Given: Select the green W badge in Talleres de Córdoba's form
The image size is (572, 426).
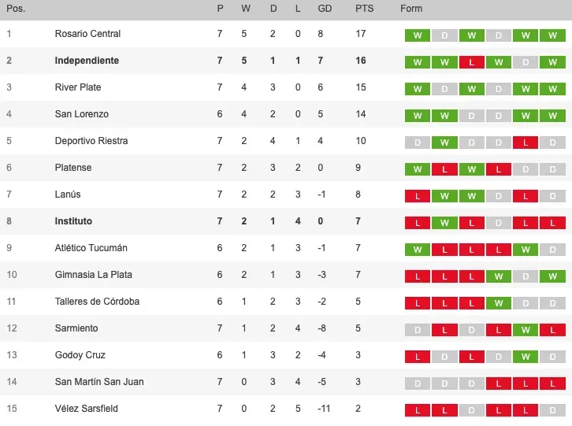Looking at the screenshot, I should 498,303.
